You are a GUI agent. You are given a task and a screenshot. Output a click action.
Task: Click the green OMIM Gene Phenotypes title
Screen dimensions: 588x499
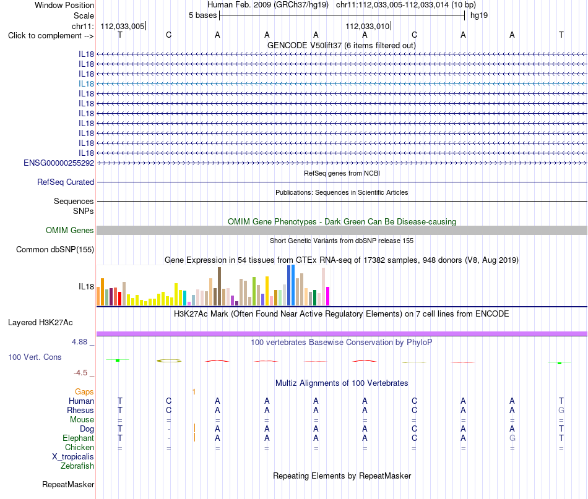[342, 222]
